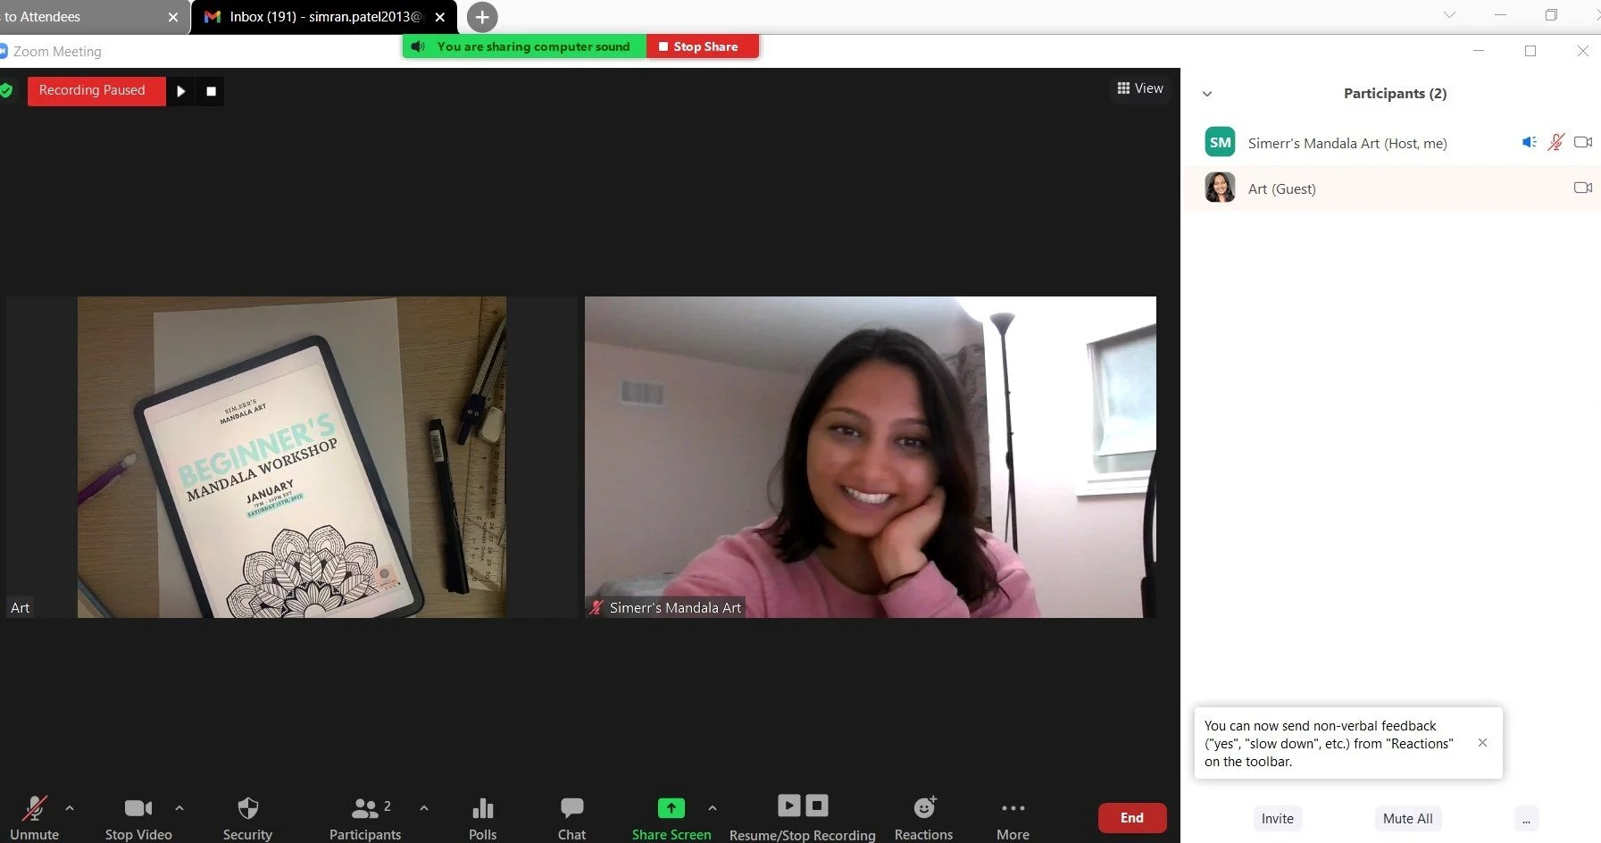Resume recording play icon in bottom toolbar
Viewport: 1601px width, 843px height.
tap(789, 805)
